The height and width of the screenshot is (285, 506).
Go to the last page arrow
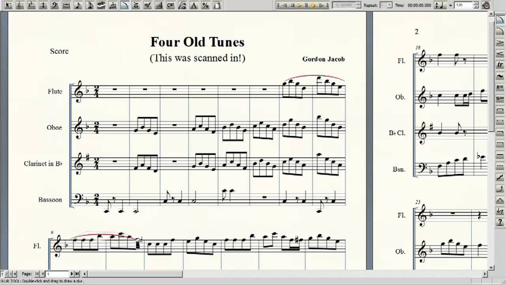(77, 274)
